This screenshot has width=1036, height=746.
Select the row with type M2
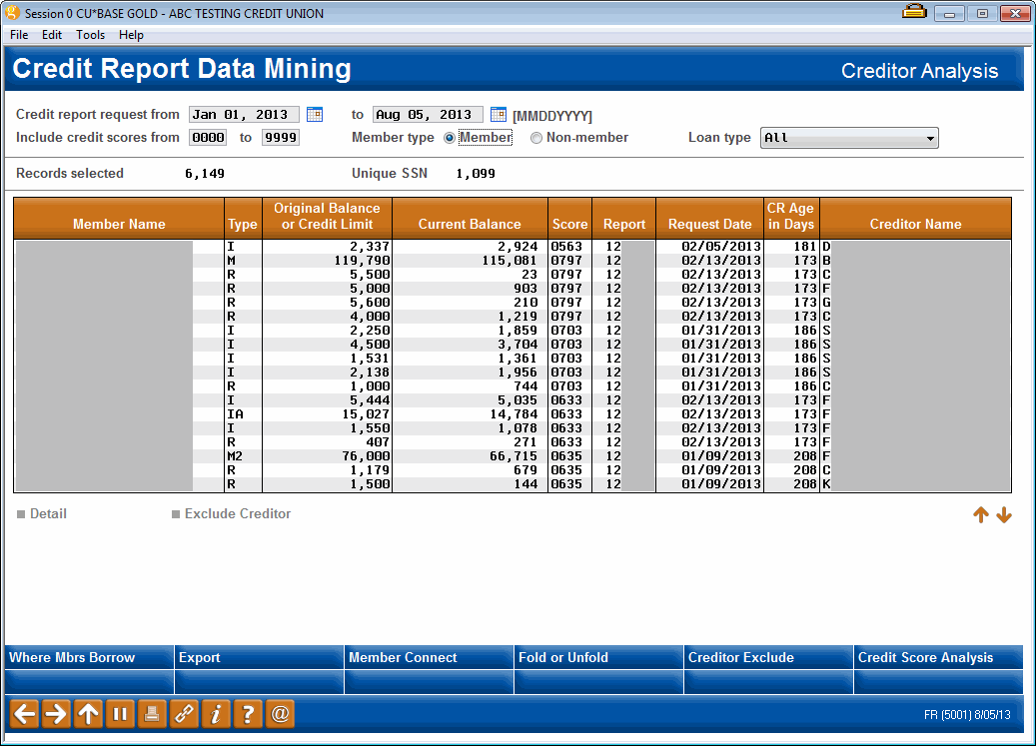(513, 456)
